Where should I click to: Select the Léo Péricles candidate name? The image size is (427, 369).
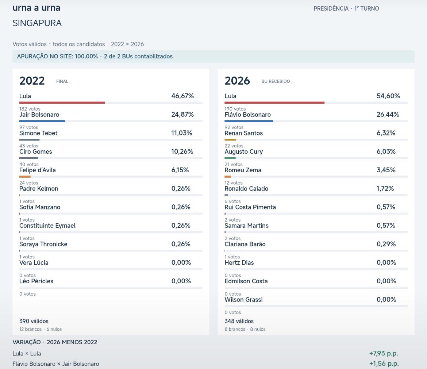(x=36, y=281)
